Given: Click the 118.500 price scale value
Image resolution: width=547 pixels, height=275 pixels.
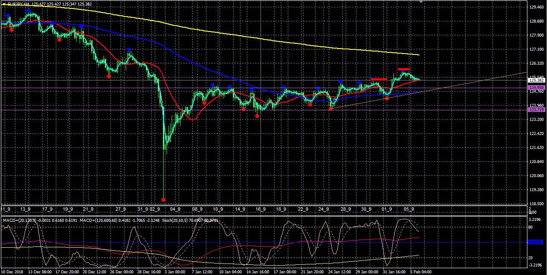Looking at the screenshot, I should click(537, 203).
